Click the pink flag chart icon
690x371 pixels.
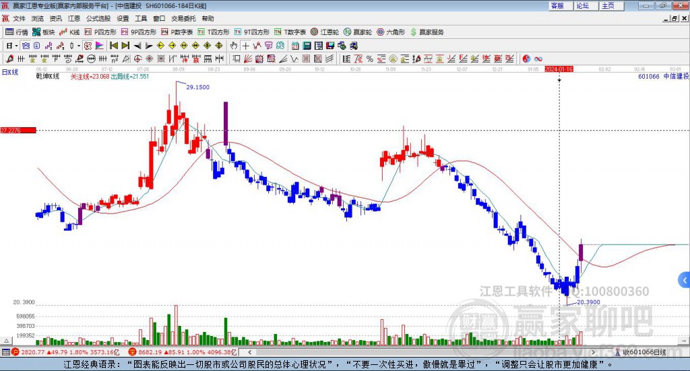tap(100, 46)
